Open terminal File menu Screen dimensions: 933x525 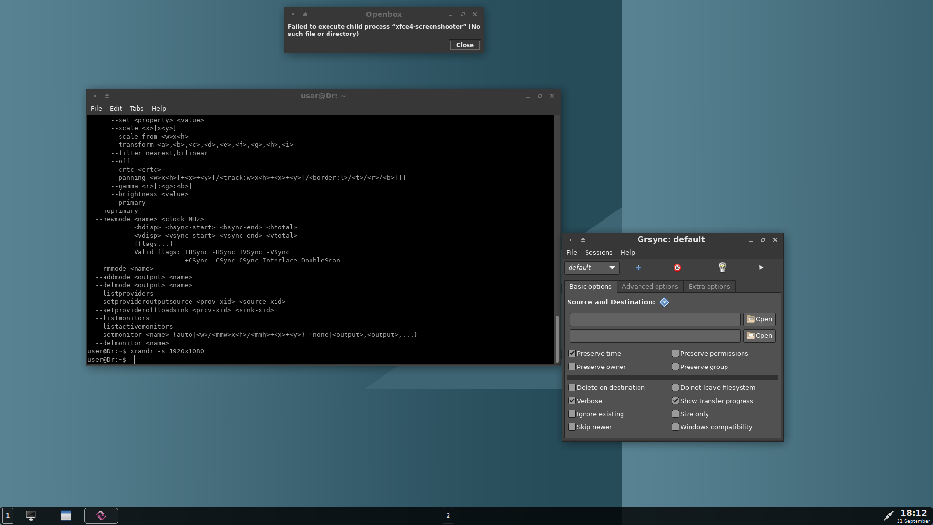(x=96, y=109)
